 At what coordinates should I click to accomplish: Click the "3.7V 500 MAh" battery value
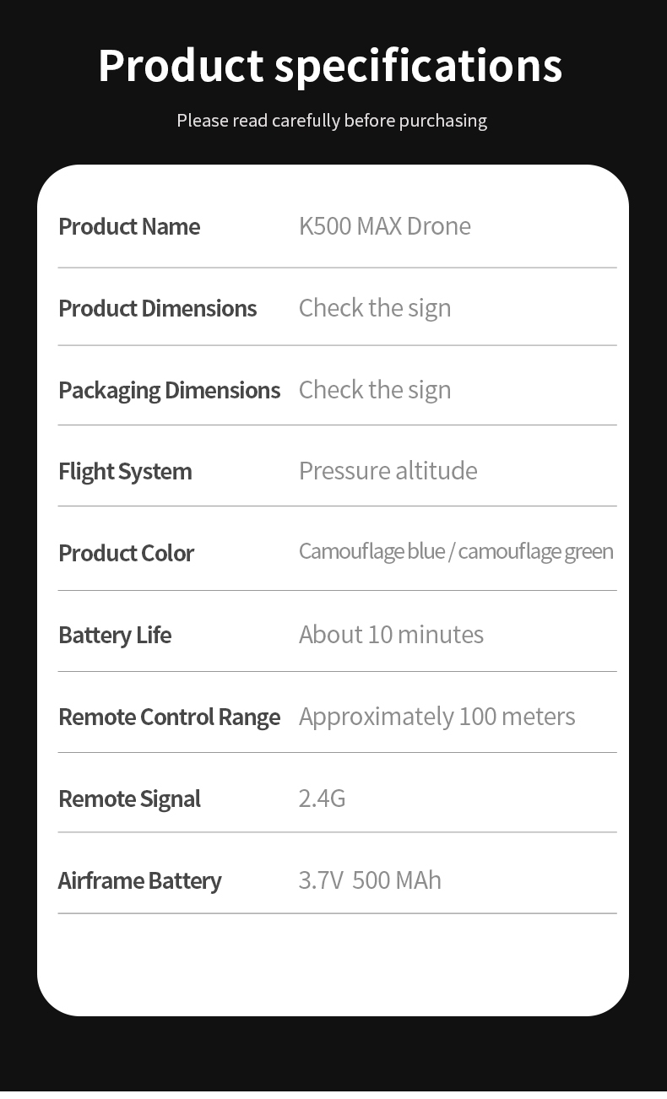click(x=370, y=880)
